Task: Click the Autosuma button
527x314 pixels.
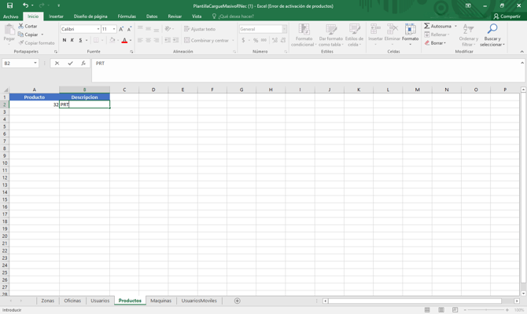Action: (438, 26)
